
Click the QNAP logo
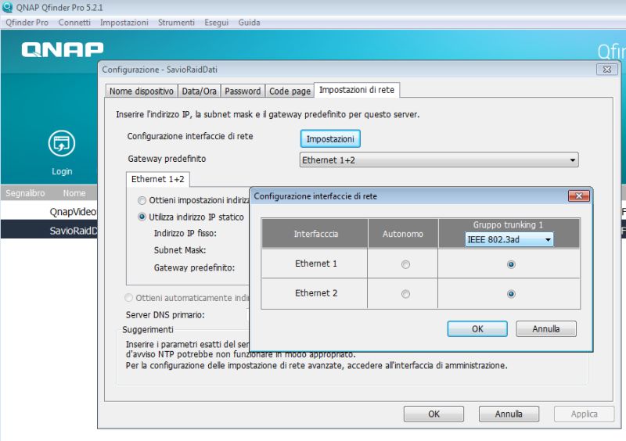click(x=63, y=50)
